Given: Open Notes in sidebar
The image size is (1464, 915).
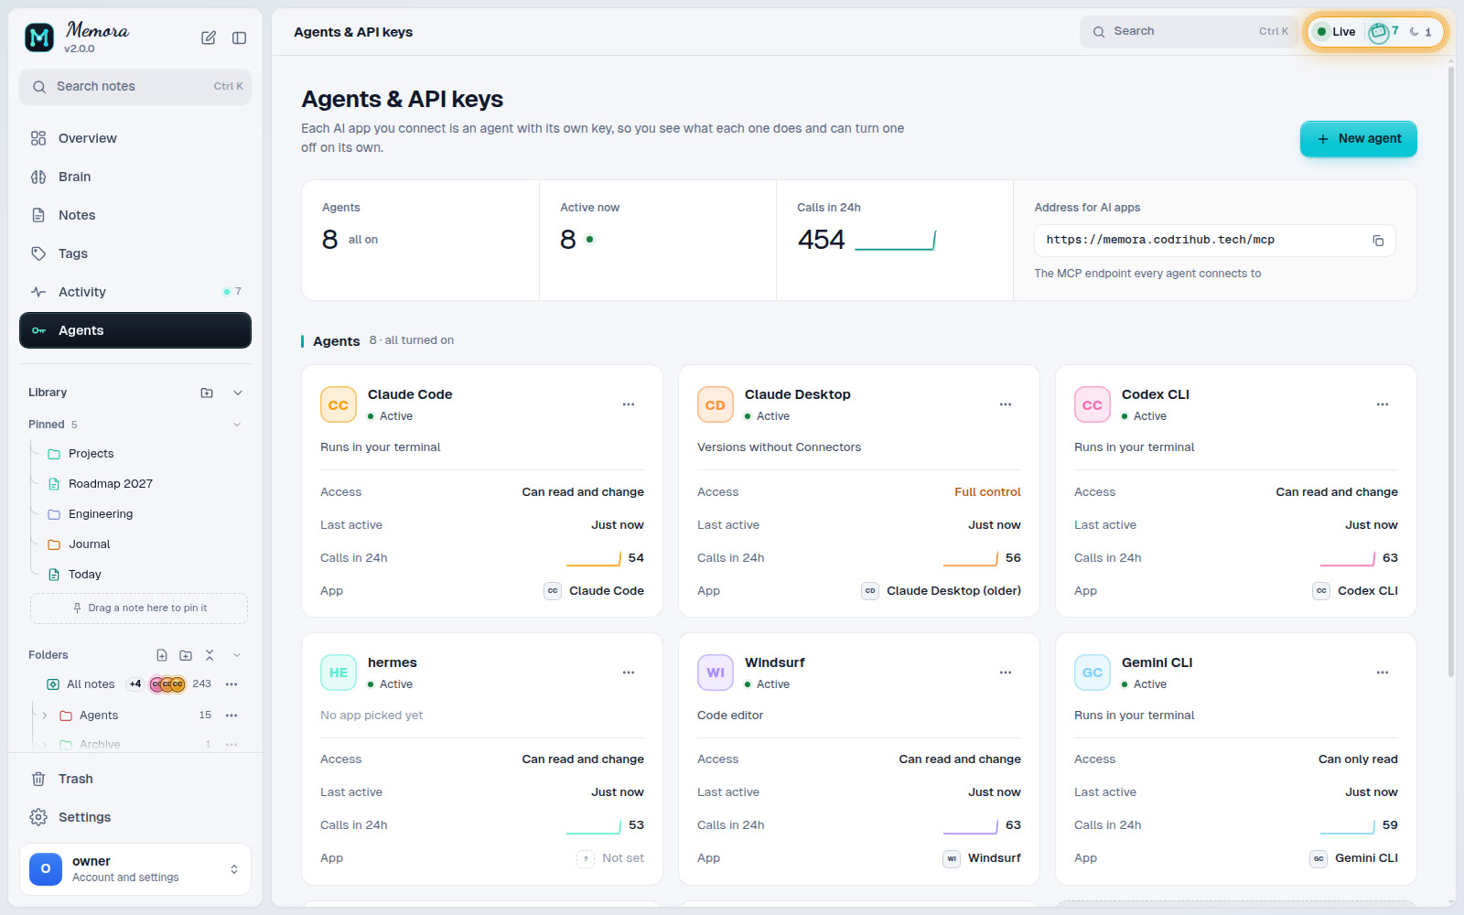Looking at the screenshot, I should point(135,215).
